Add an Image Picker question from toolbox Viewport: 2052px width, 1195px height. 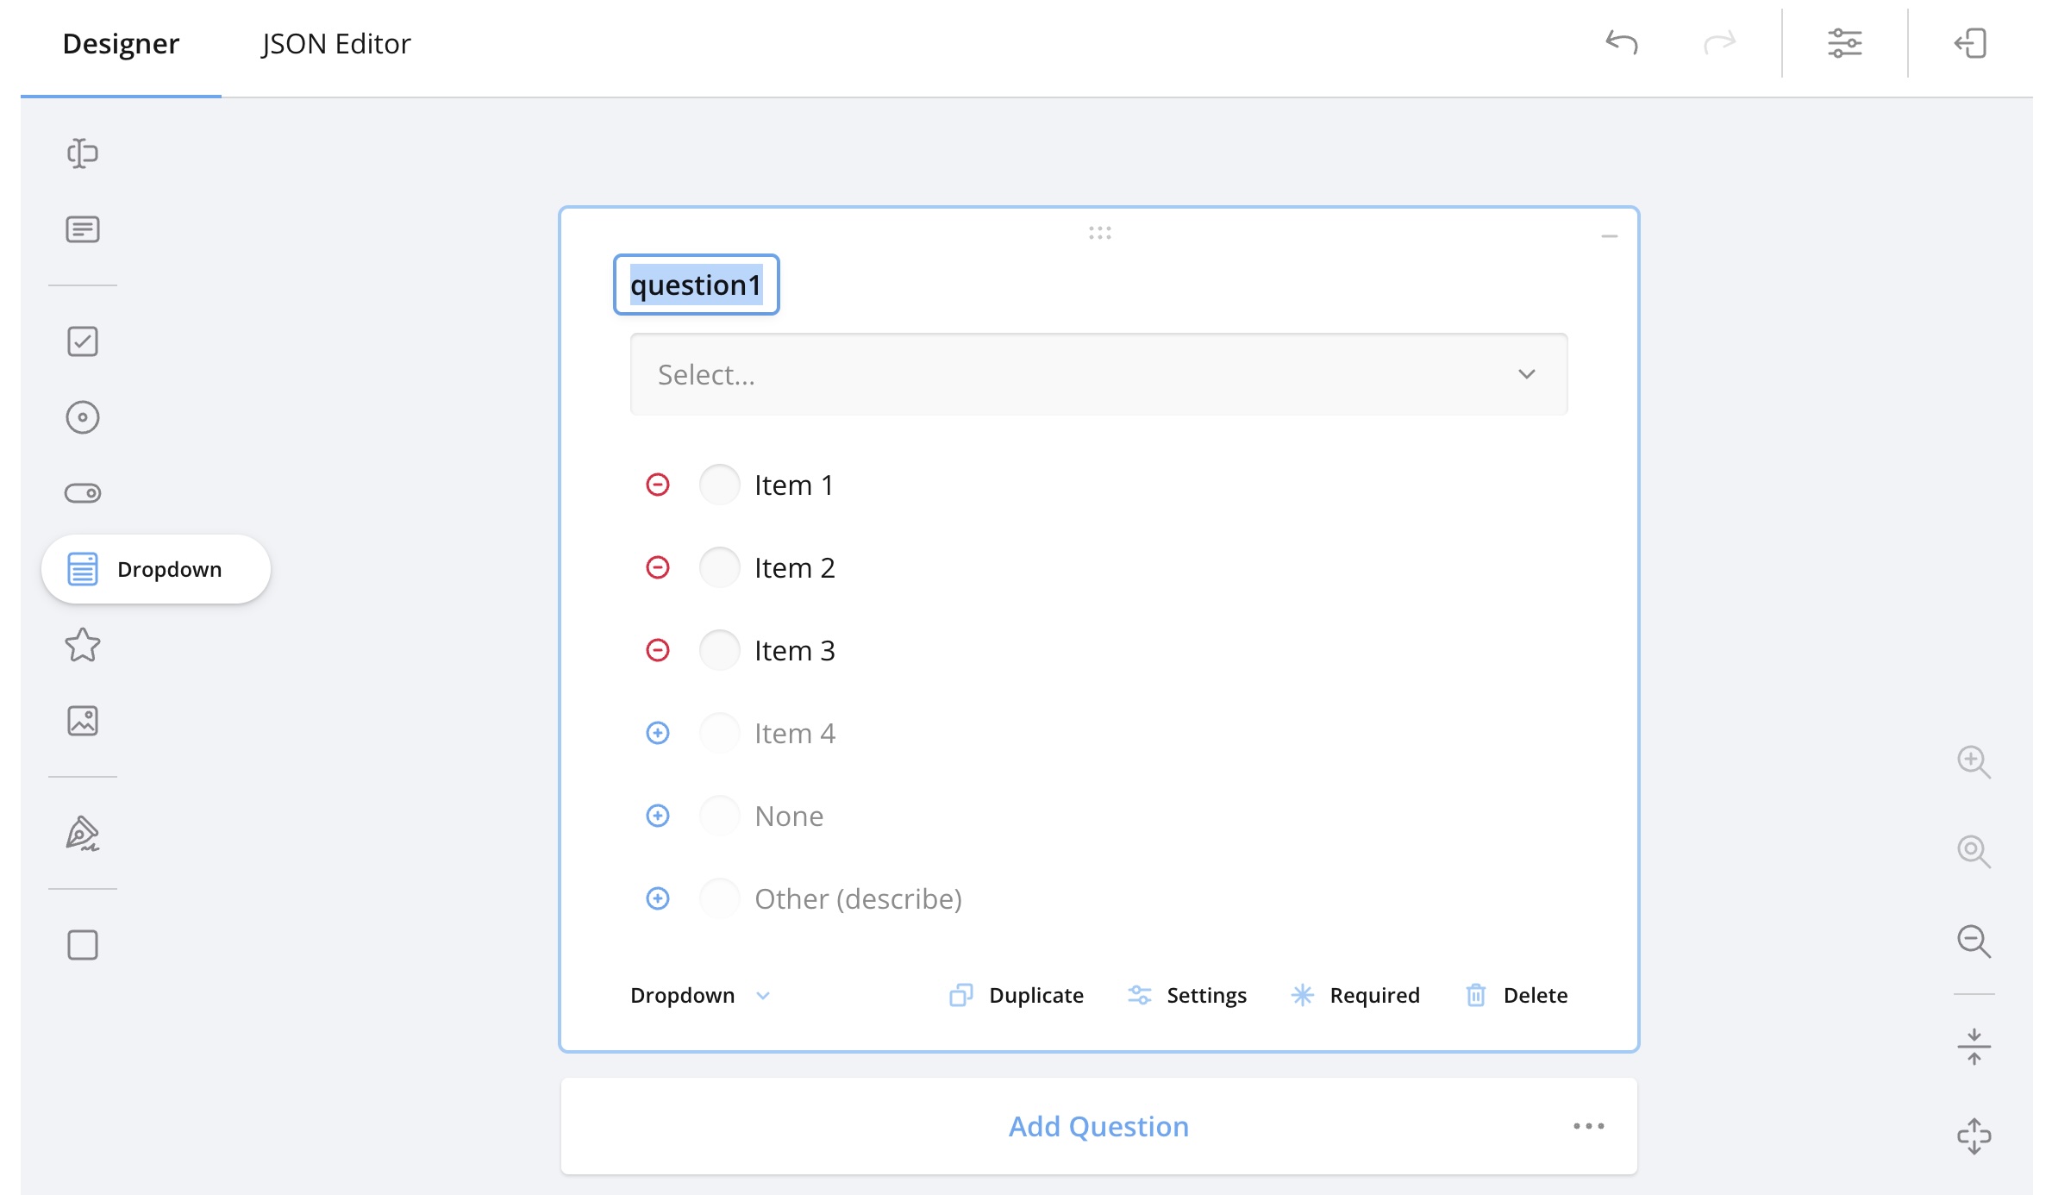point(83,721)
